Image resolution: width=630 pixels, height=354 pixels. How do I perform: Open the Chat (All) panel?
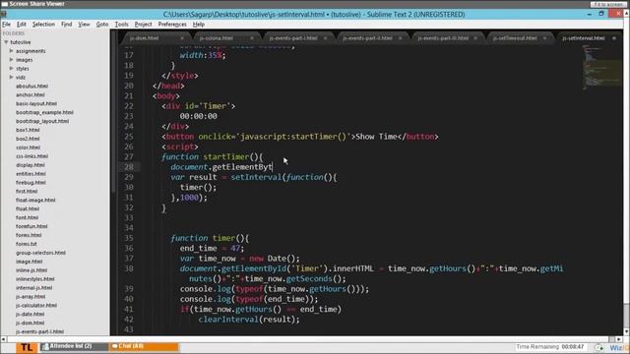click(144, 346)
